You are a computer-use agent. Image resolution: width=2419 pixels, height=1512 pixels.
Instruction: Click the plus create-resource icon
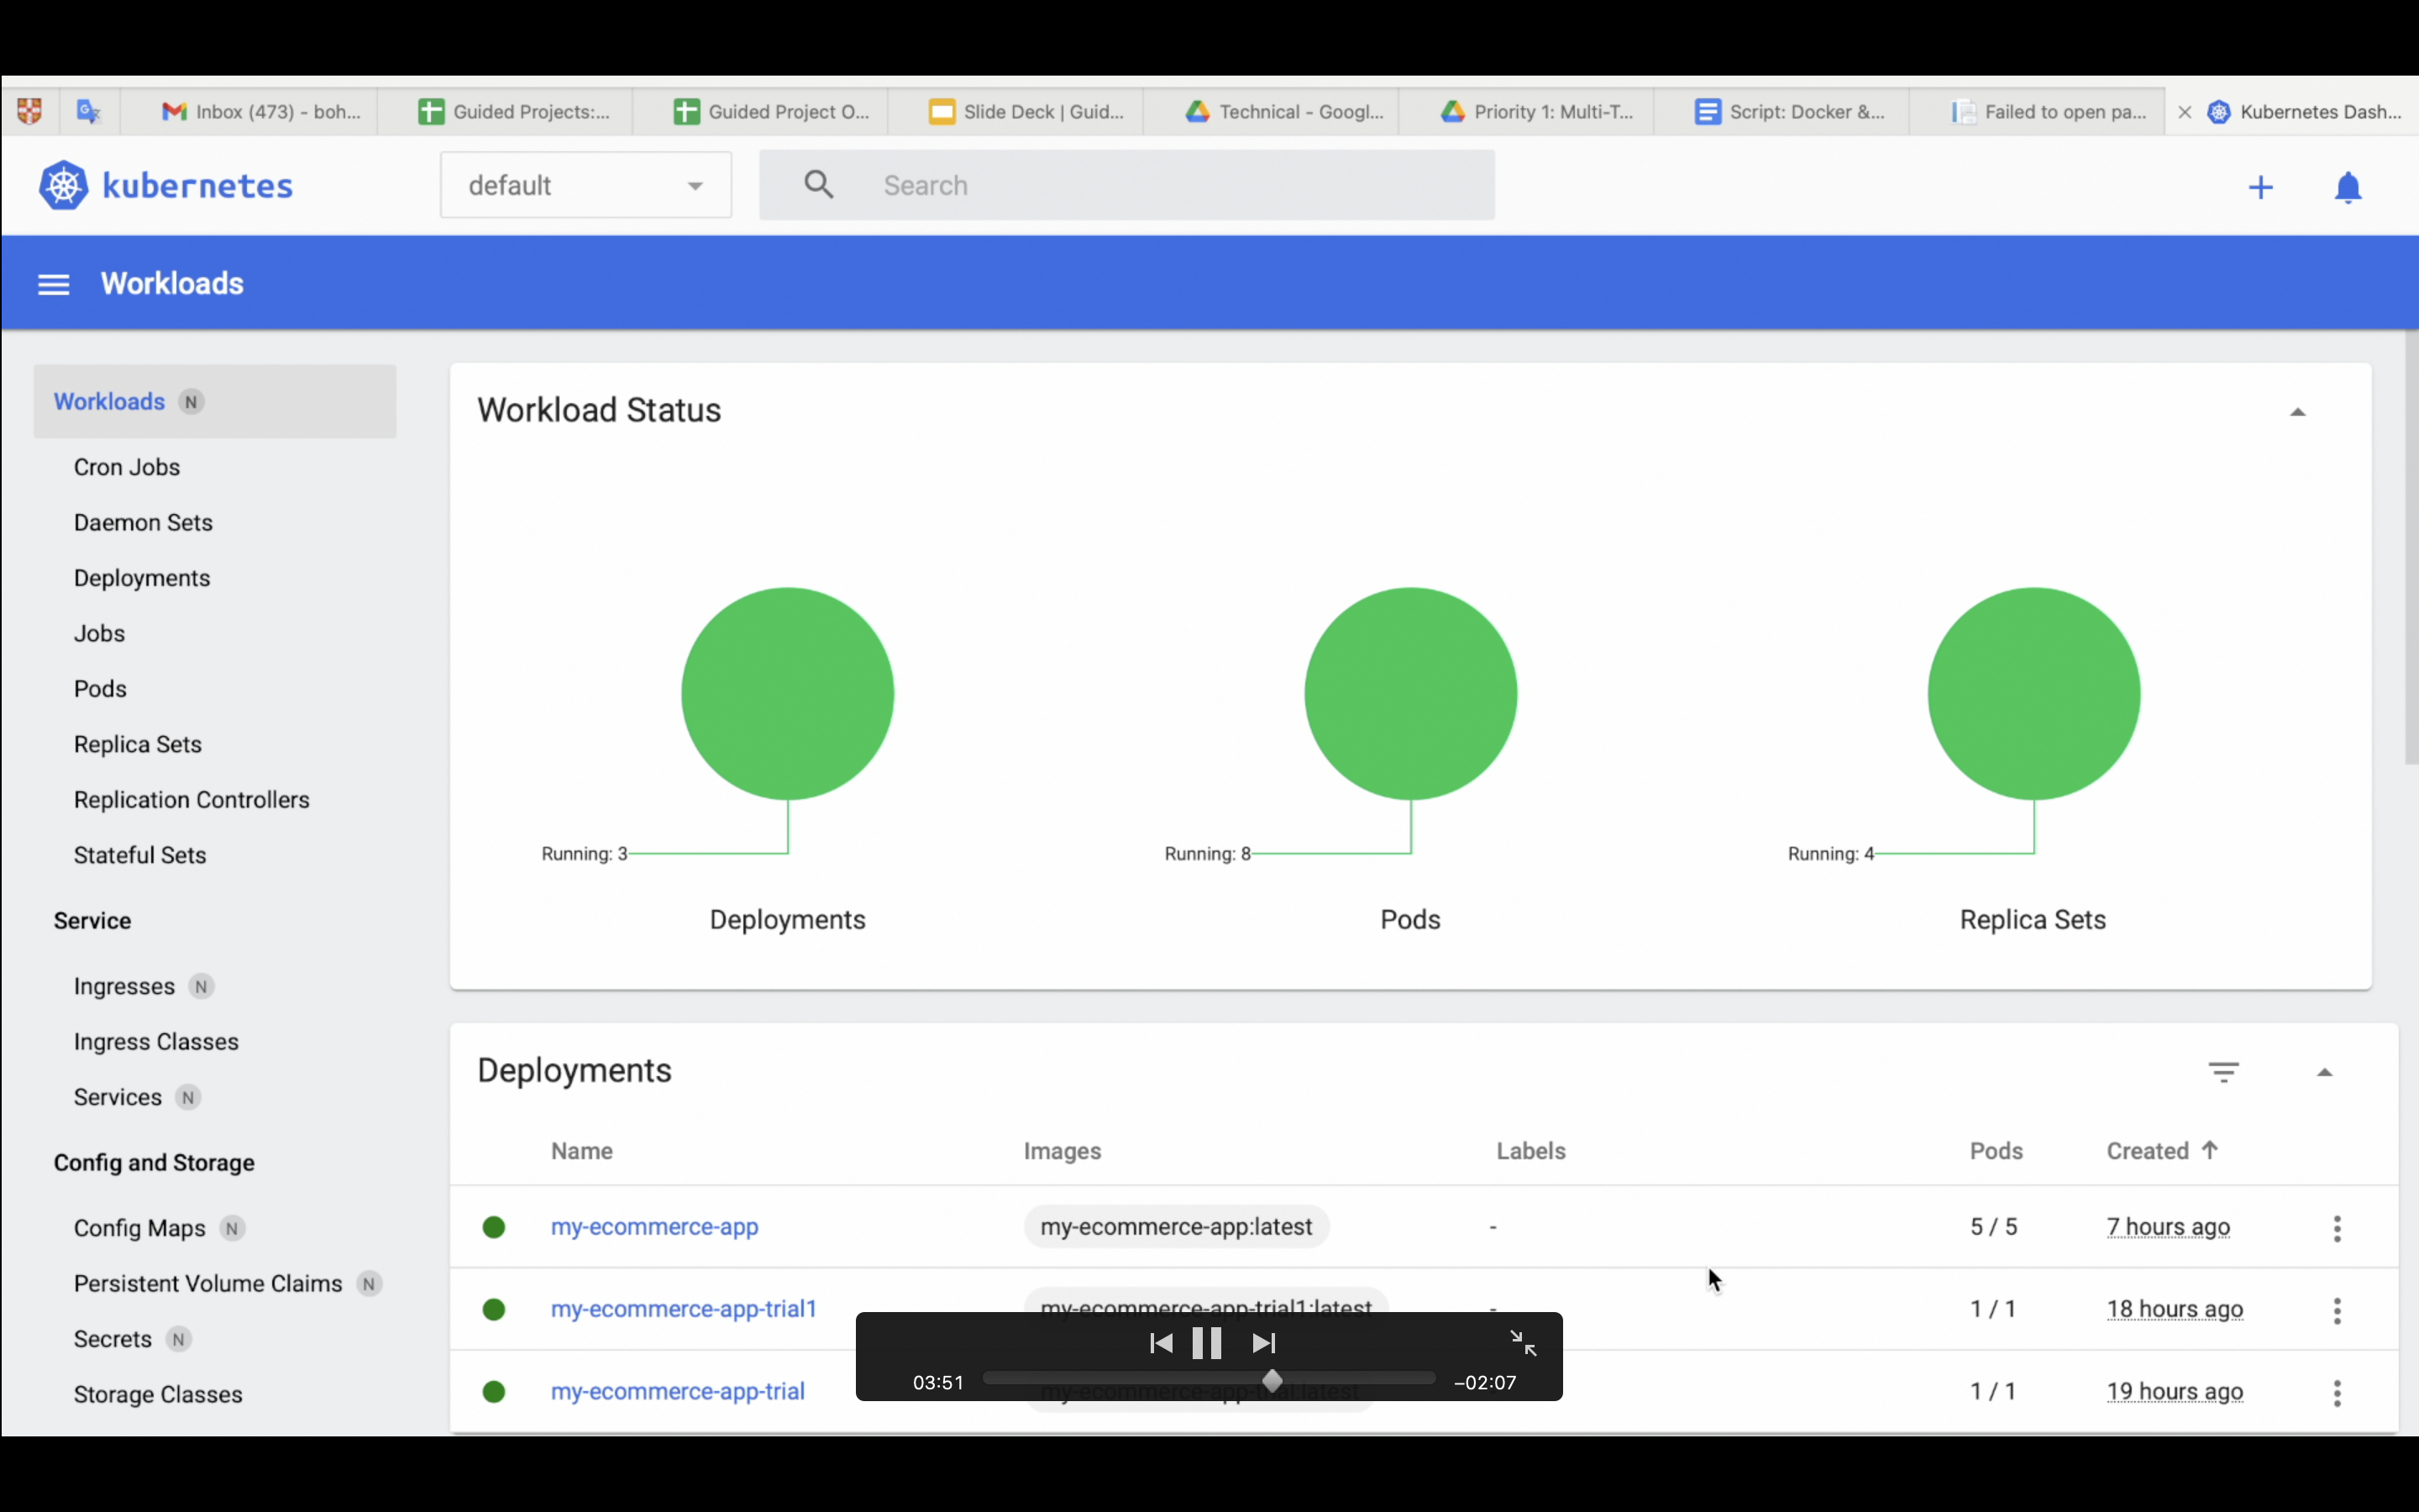click(2260, 187)
